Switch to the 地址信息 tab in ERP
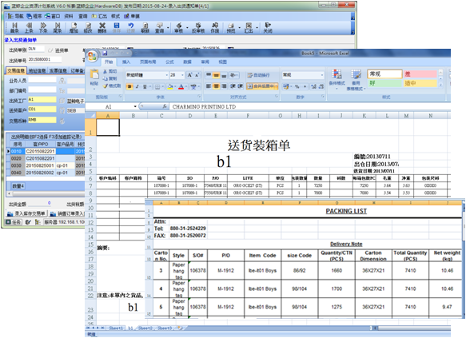The image size is (466, 338). click(x=37, y=70)
